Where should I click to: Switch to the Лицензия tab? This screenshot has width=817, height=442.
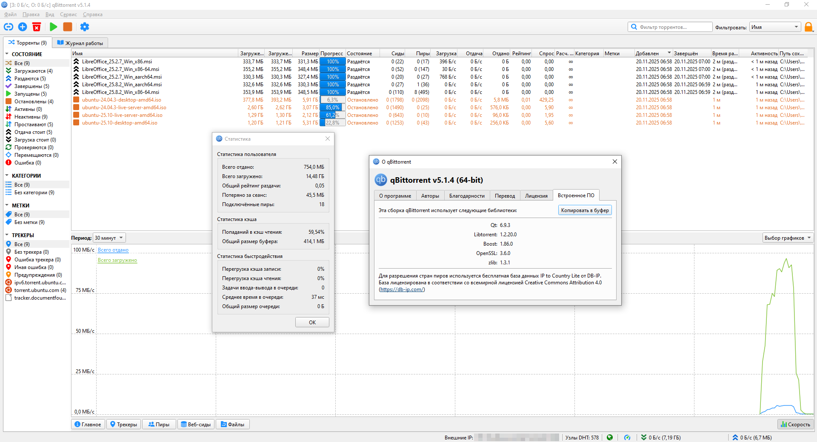[536, 196]
